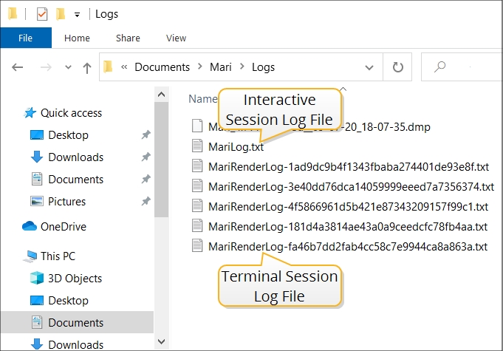
Task: Select Pictures in Quick access
Action: 66,202
